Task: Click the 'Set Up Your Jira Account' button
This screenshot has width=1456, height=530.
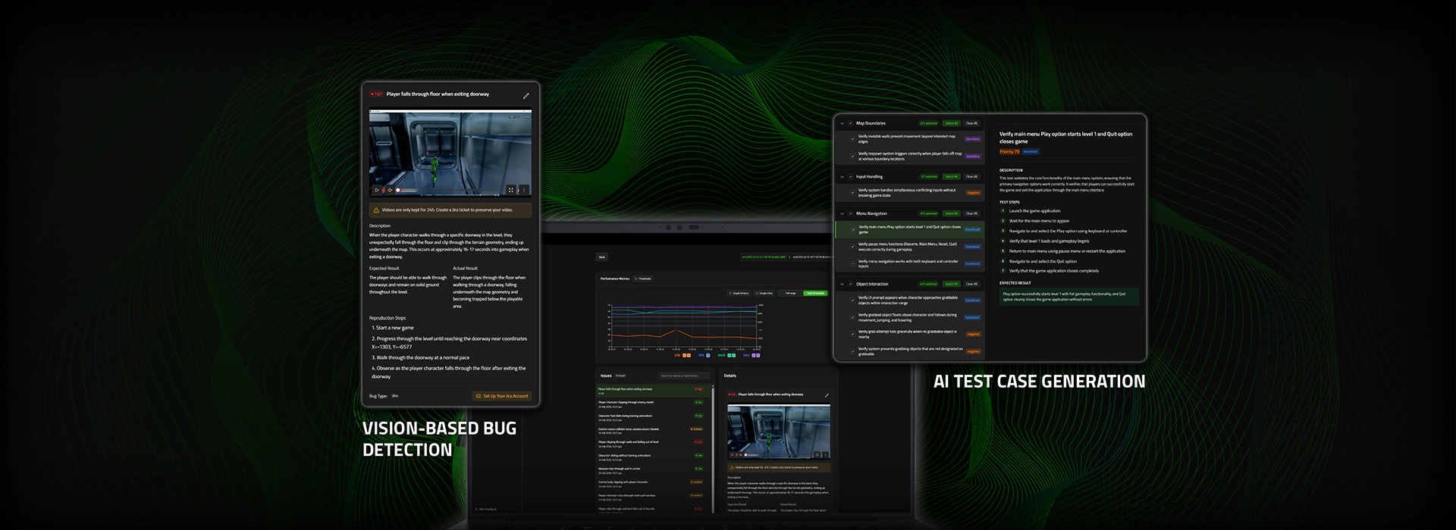Action: pos(502,396)
